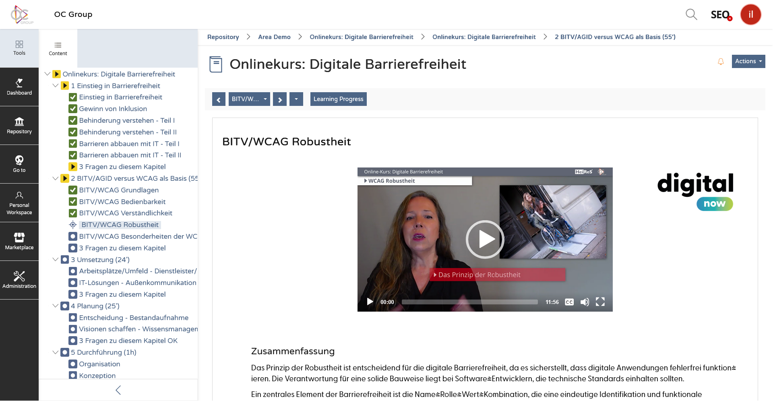Open Gewinn von Inklusion lesson
The width and height of the screenshot is (773, 401).
[x=113, y=109]
